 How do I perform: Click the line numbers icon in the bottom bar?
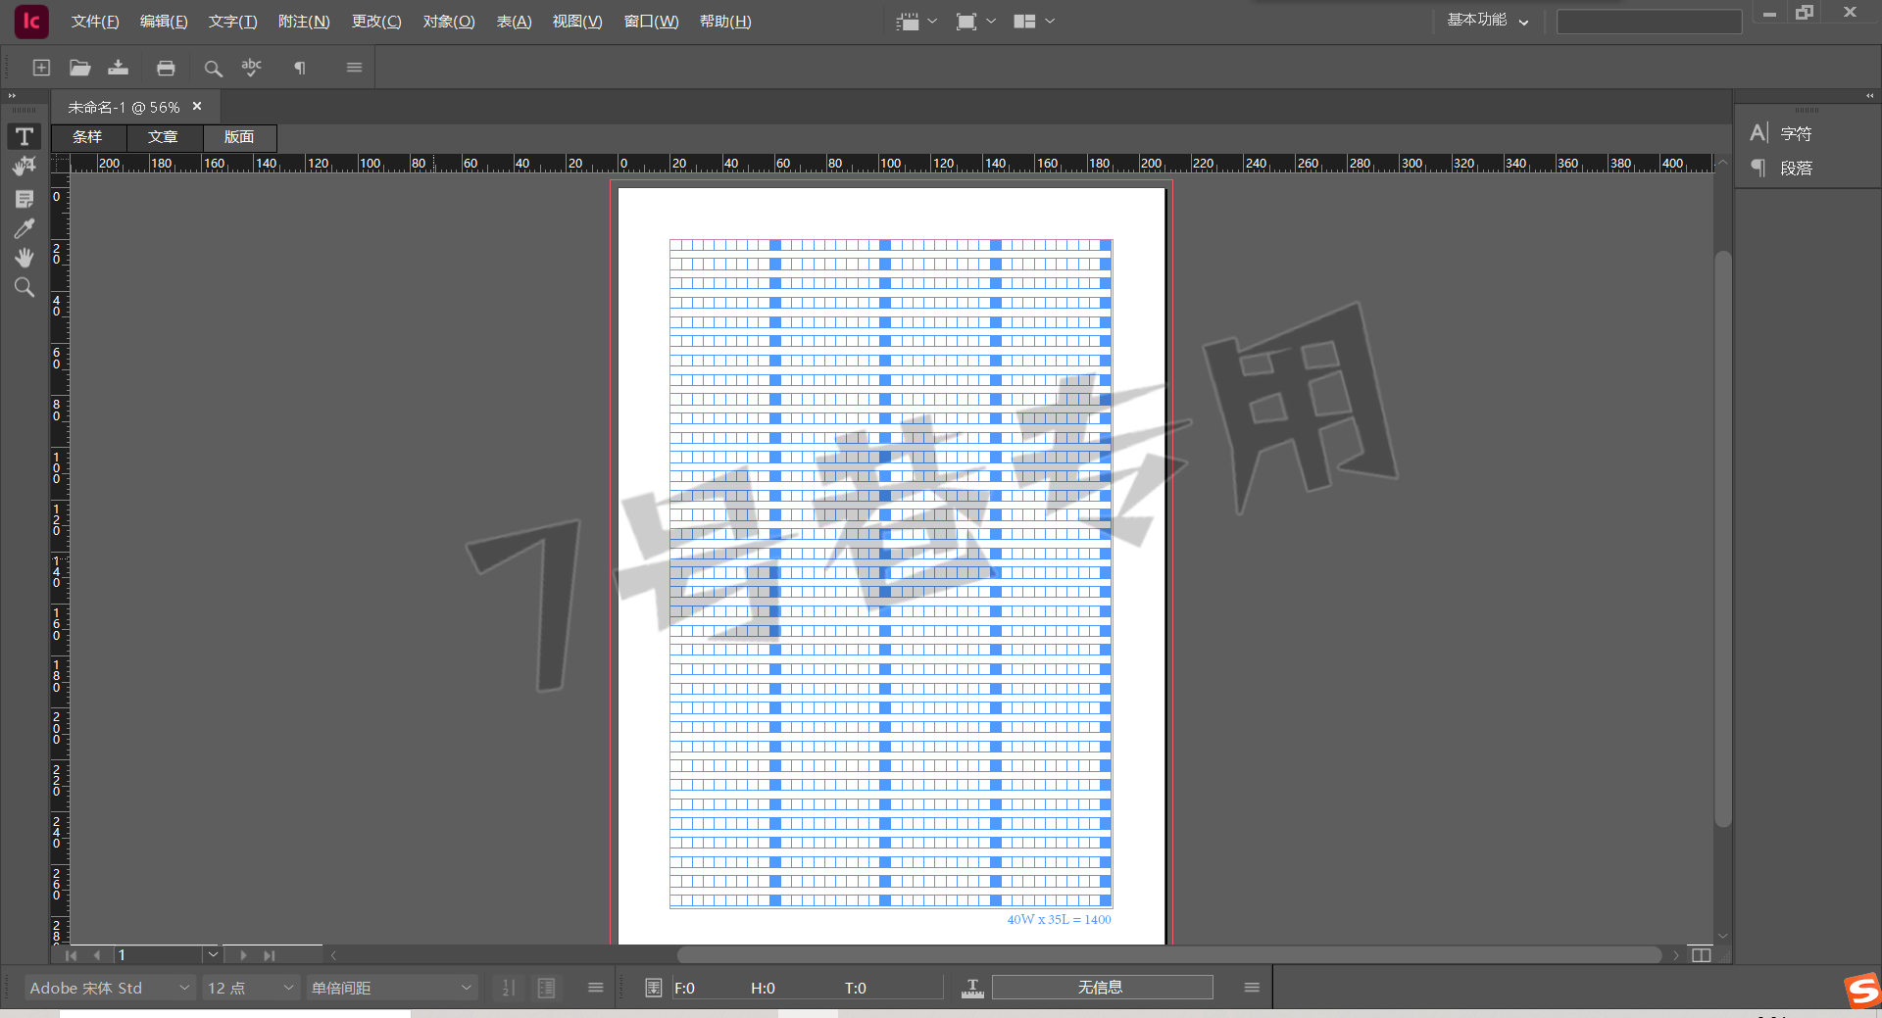click(509, 988)
